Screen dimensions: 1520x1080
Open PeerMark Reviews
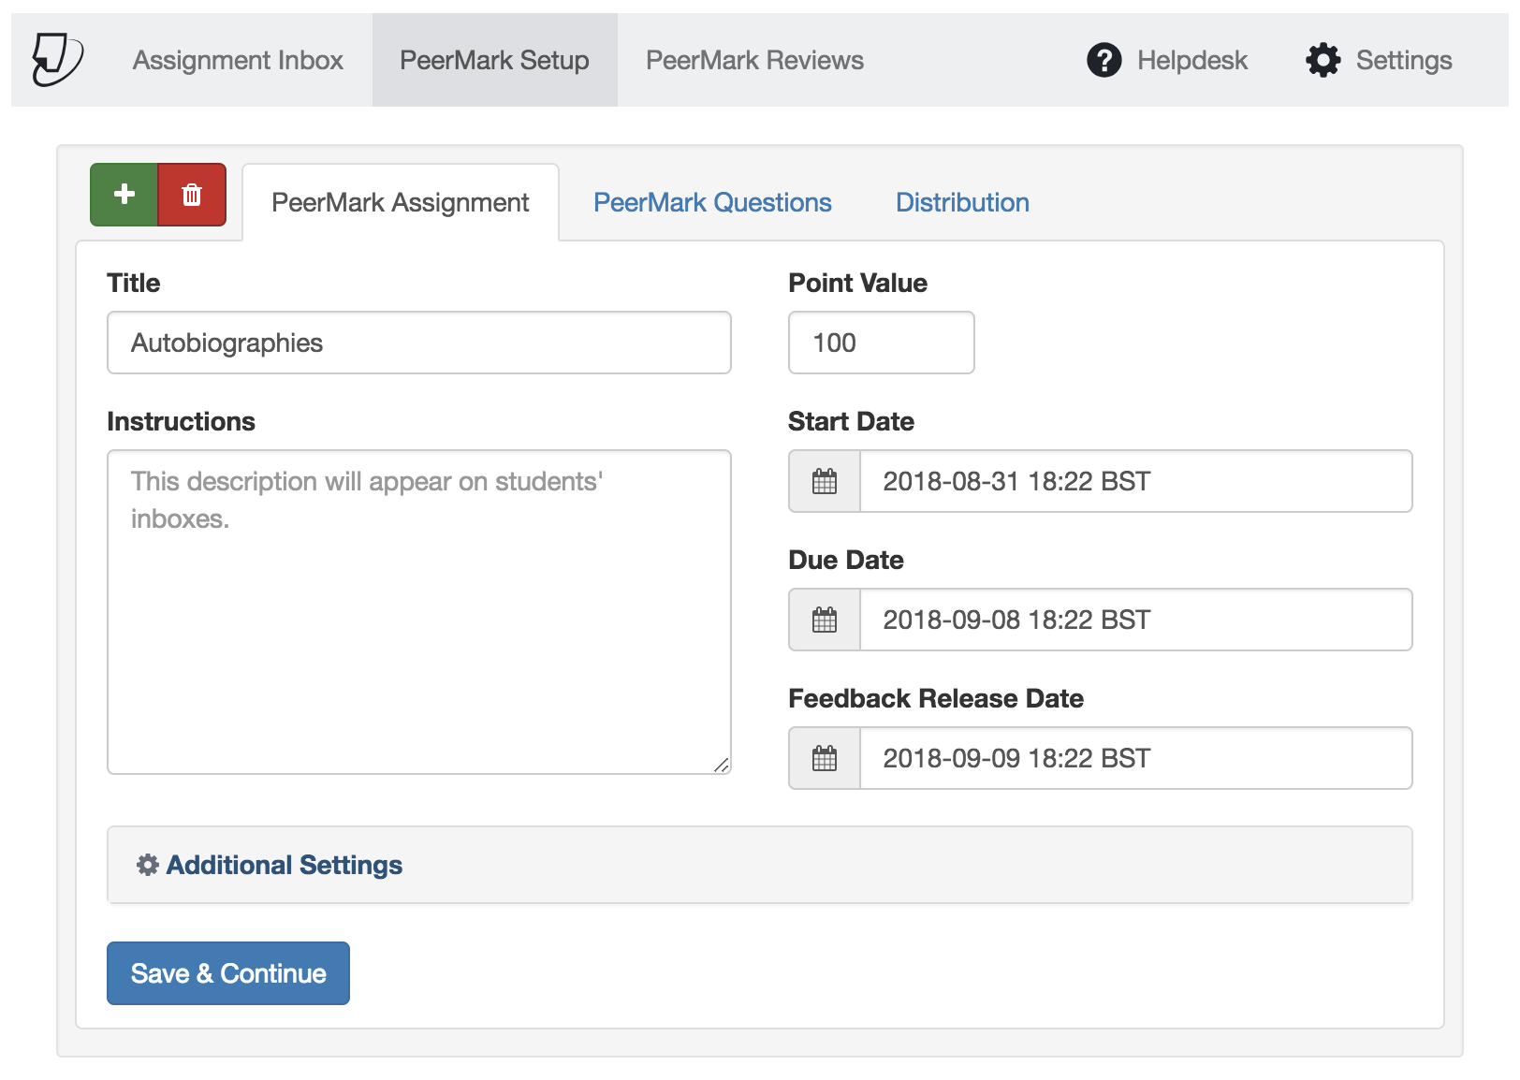[754, 60]
